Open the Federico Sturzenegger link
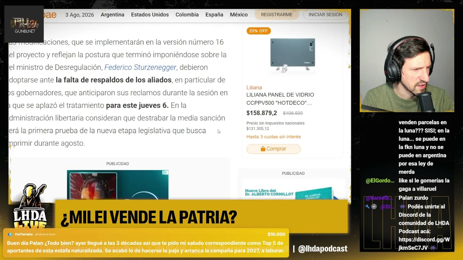 140,67
